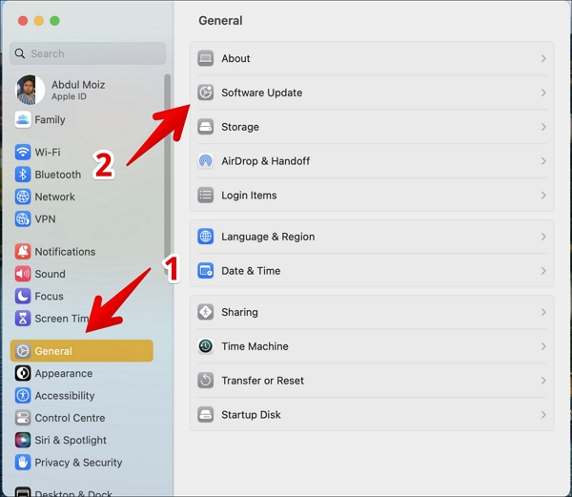Select Notifications label in sidebar
The height and width of the screenshot is (497, 572).
65,252
